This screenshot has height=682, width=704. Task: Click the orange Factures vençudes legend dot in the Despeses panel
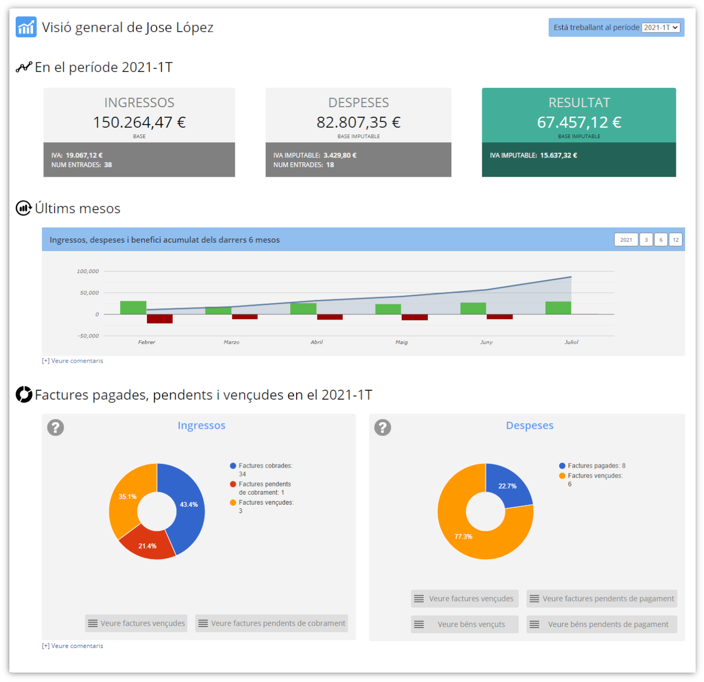tap(562, 476)
